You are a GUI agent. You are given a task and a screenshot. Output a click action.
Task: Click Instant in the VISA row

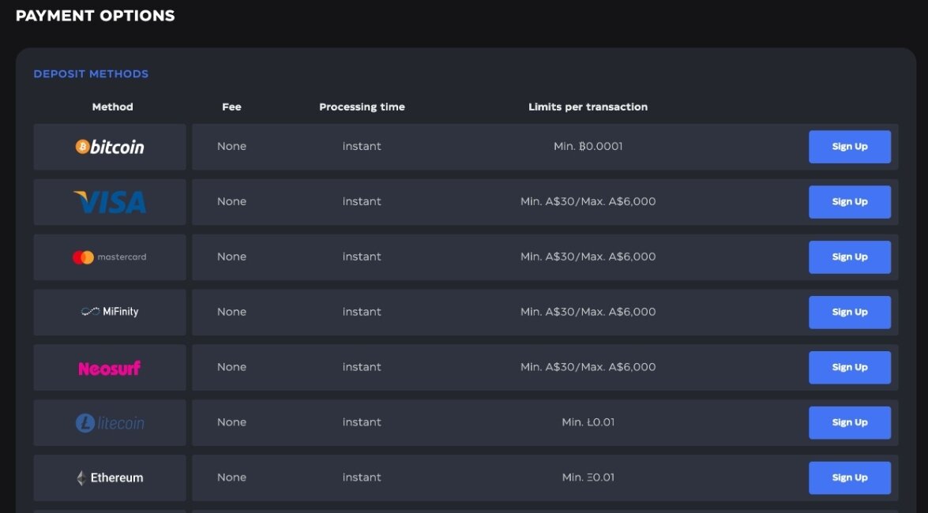click(x=362, y=201)
